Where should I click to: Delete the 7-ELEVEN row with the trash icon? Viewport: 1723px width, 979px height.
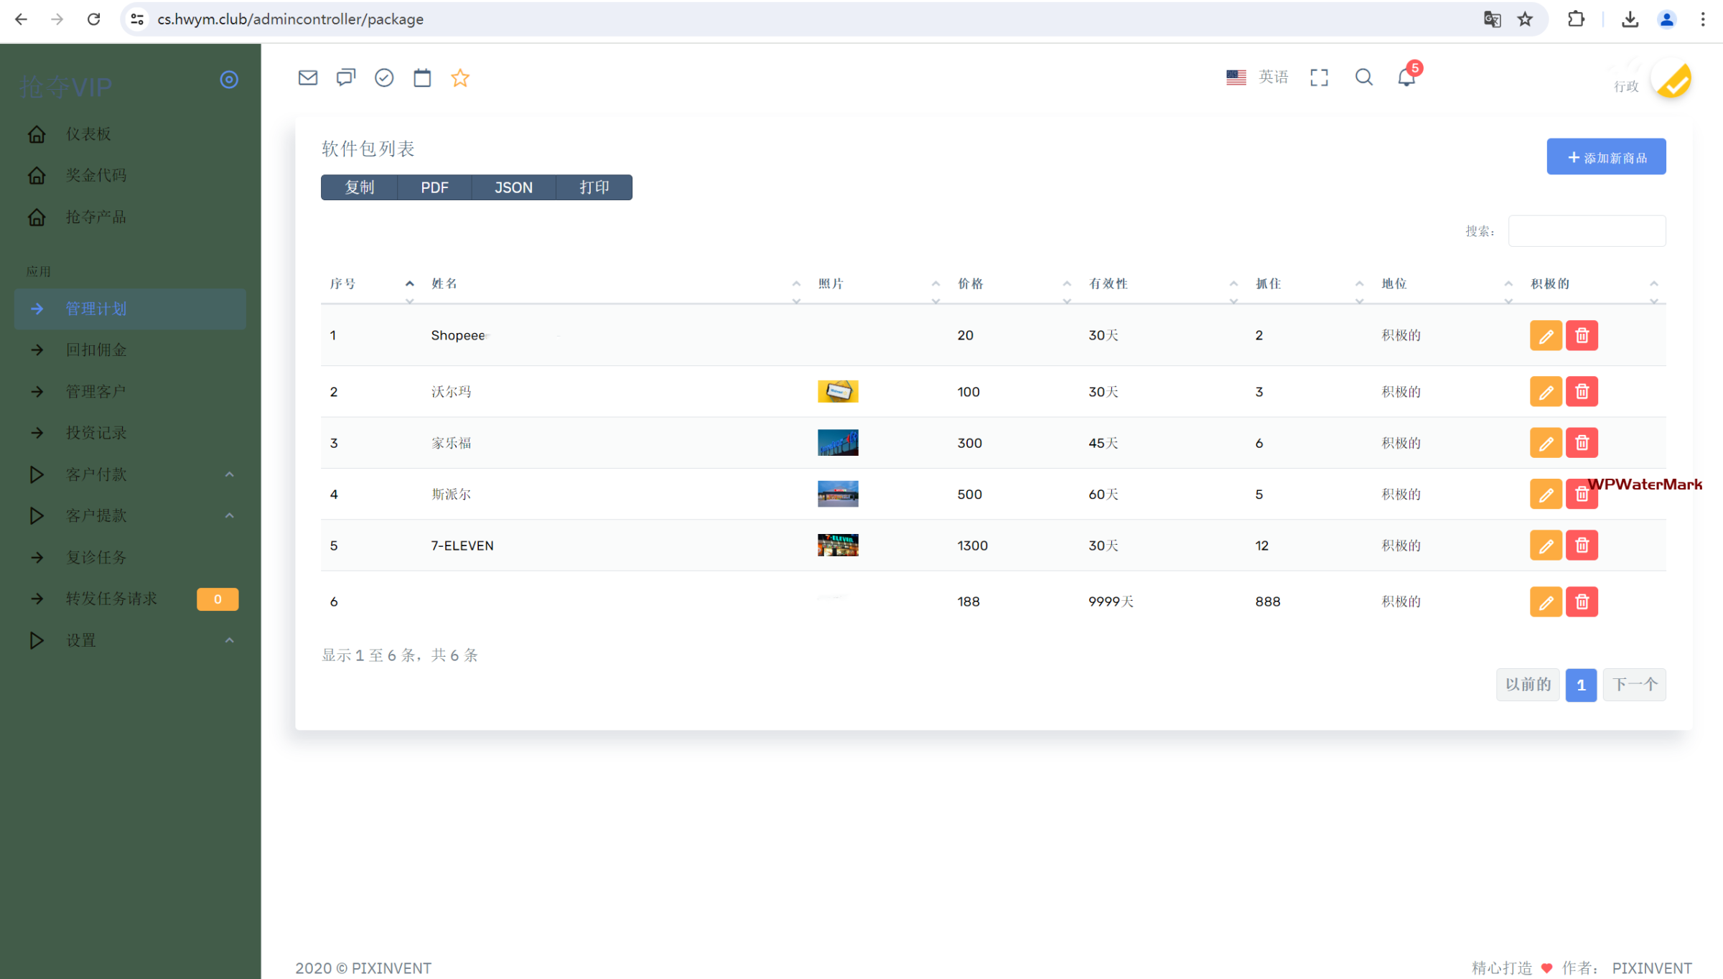coord(1582,545)
